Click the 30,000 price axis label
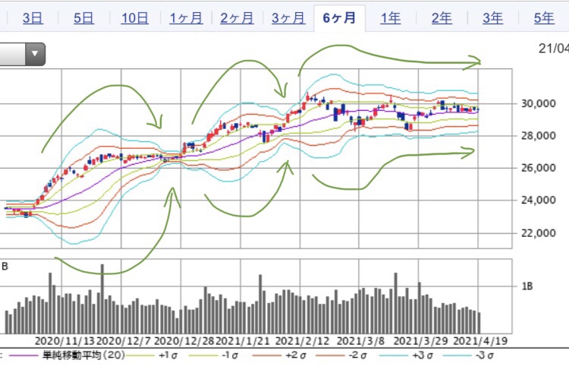569x376 pixels. (x=538, y=103)
